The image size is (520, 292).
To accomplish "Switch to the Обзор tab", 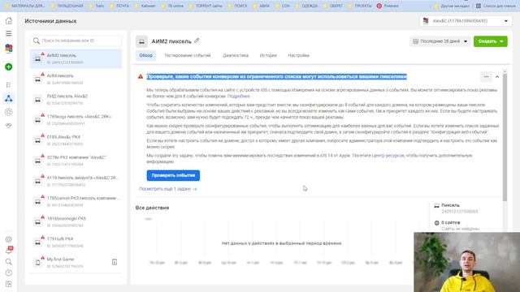I will 146,55.
